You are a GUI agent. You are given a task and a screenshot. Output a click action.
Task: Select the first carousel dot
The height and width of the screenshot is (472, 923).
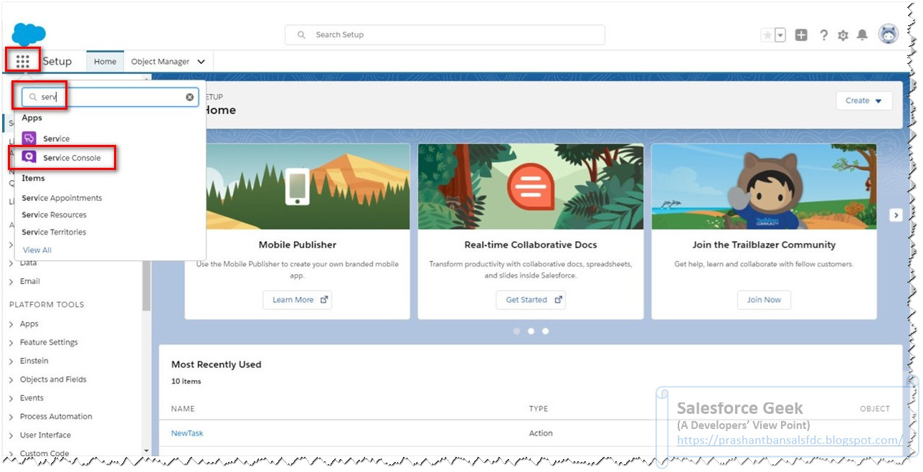[x=516, y=331]
